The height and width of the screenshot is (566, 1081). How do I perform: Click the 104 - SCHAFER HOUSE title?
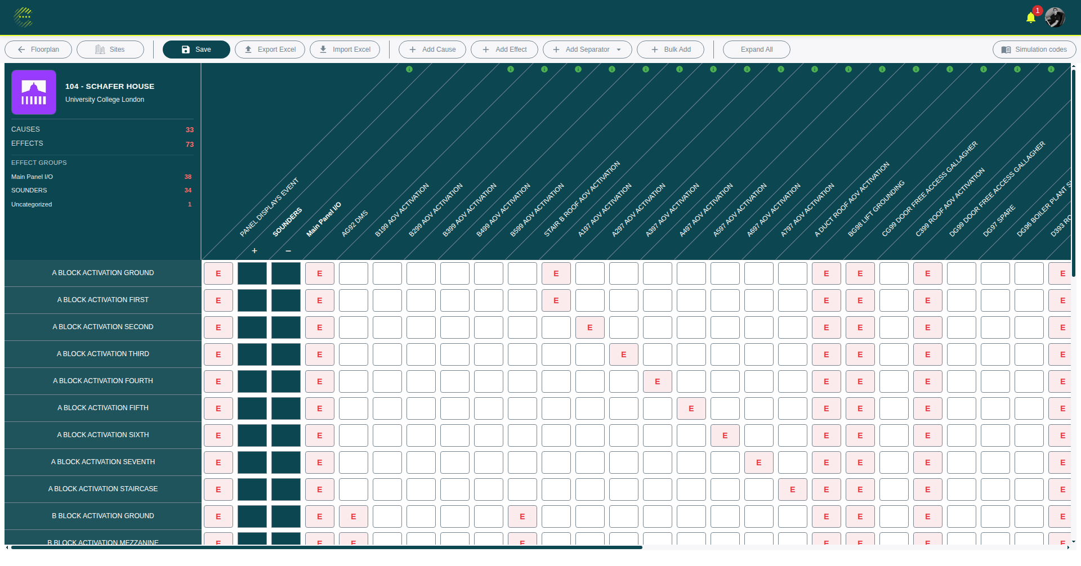point(110,86)
